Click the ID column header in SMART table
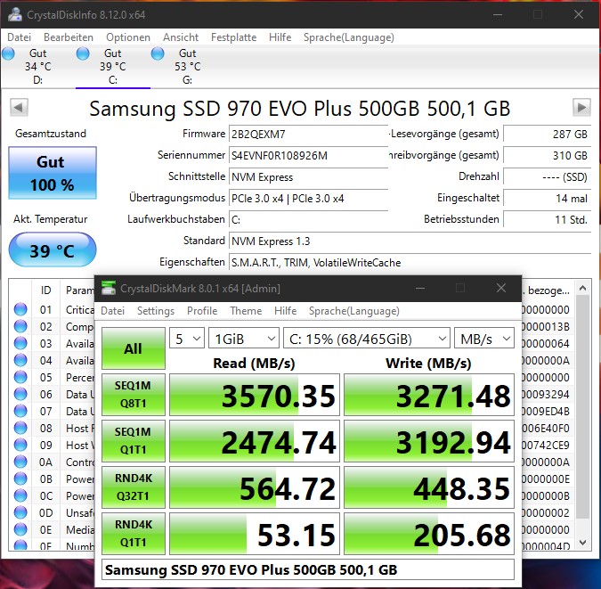This screenshot has width=601, height=589. click(x=45, y=290)
